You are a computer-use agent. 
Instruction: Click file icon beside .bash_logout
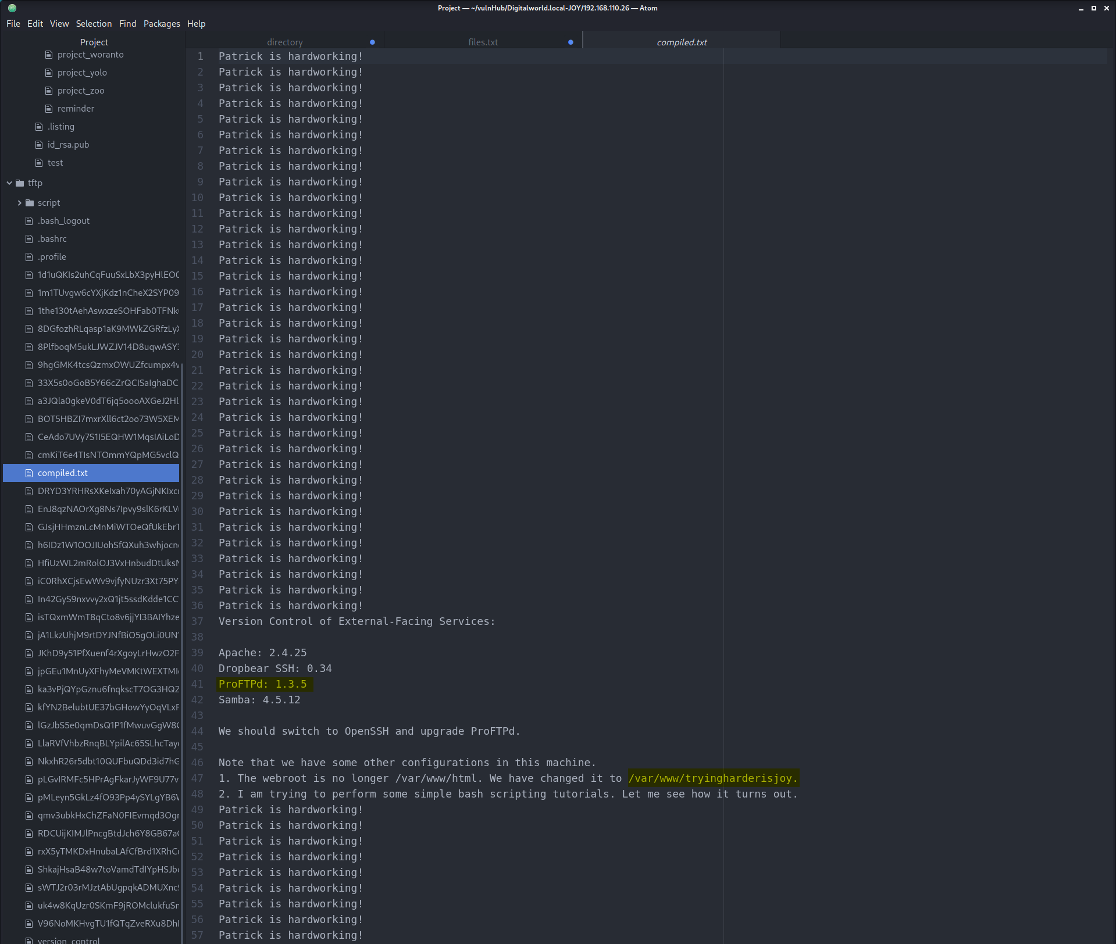tap(29, 221)
